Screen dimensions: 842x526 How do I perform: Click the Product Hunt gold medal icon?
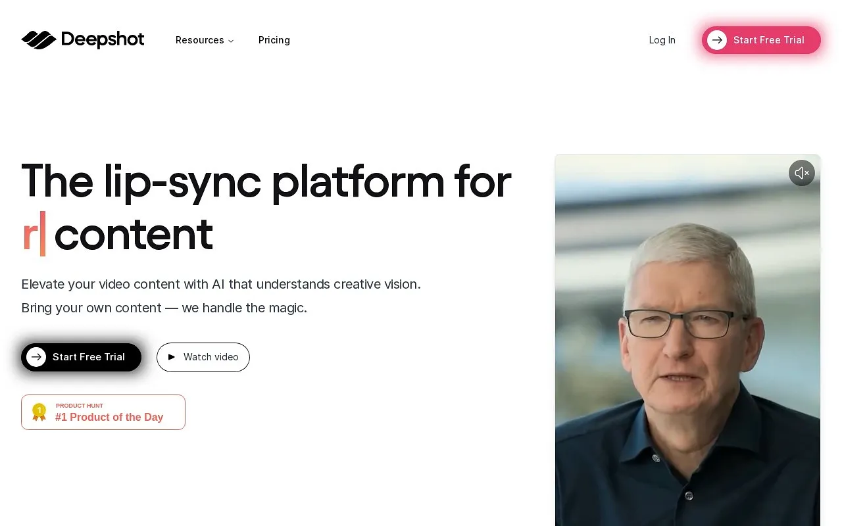(x=39, y=412)
